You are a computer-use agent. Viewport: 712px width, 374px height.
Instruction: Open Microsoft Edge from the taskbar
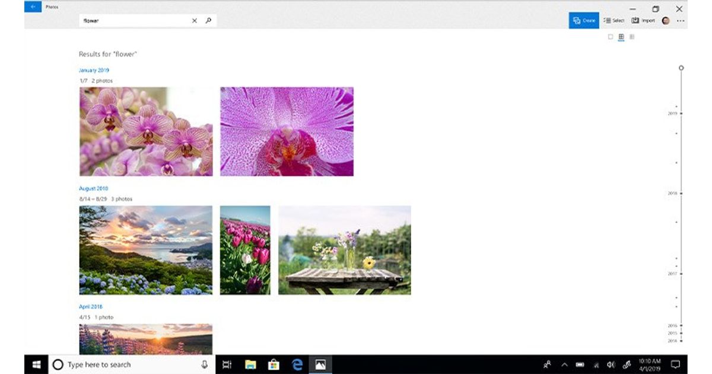[x=297, y=365]
